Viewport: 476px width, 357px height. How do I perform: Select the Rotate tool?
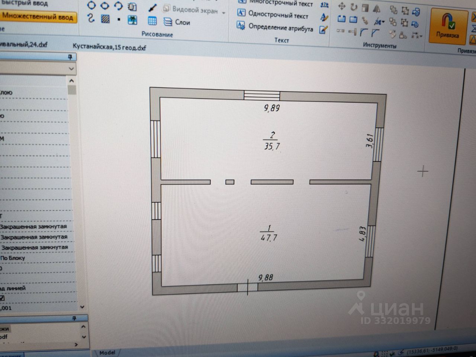pos(354,7)
